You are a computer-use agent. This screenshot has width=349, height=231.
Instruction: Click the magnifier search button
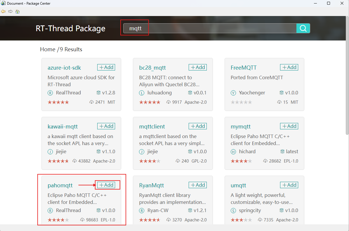(303, 28)
